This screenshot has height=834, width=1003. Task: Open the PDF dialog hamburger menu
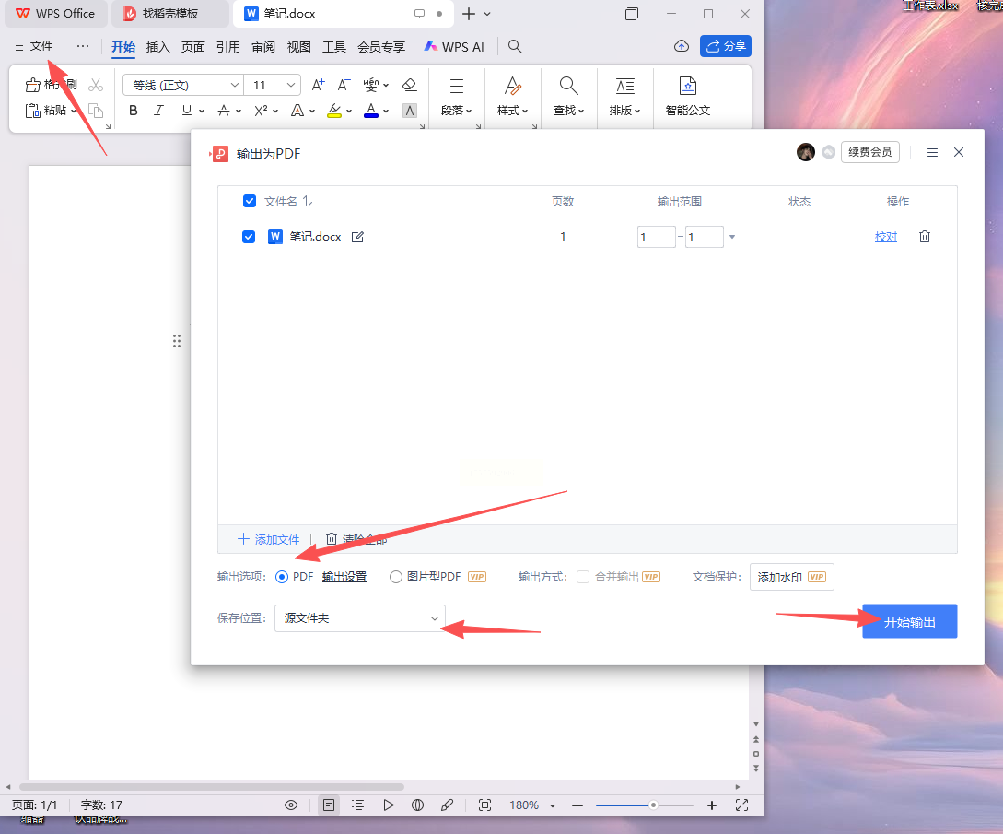pos(932,152)
